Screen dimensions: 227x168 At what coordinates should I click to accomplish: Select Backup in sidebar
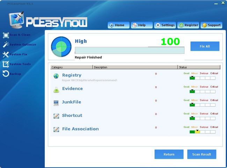click(15, 74)
